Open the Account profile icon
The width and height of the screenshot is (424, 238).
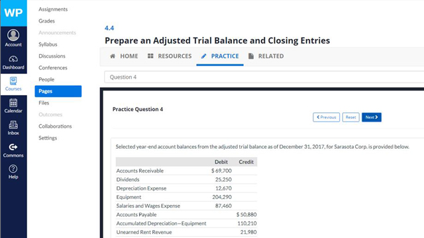(13, 35)
